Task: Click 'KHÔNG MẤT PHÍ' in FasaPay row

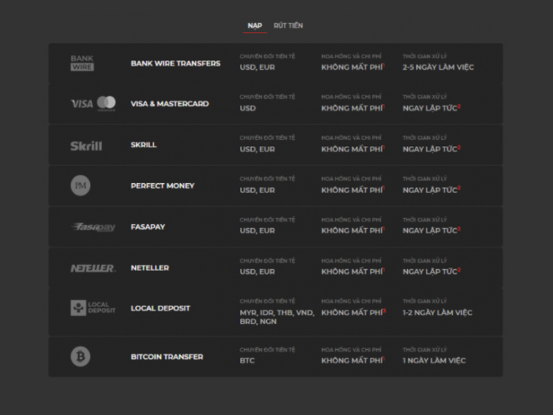Action: coord(352,230)
